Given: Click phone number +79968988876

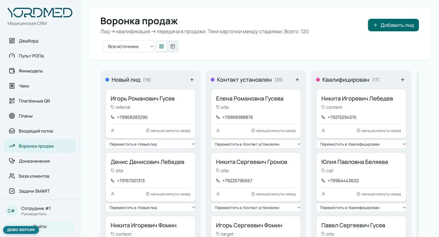Looking at the screenshot, I should pos(237,117).
